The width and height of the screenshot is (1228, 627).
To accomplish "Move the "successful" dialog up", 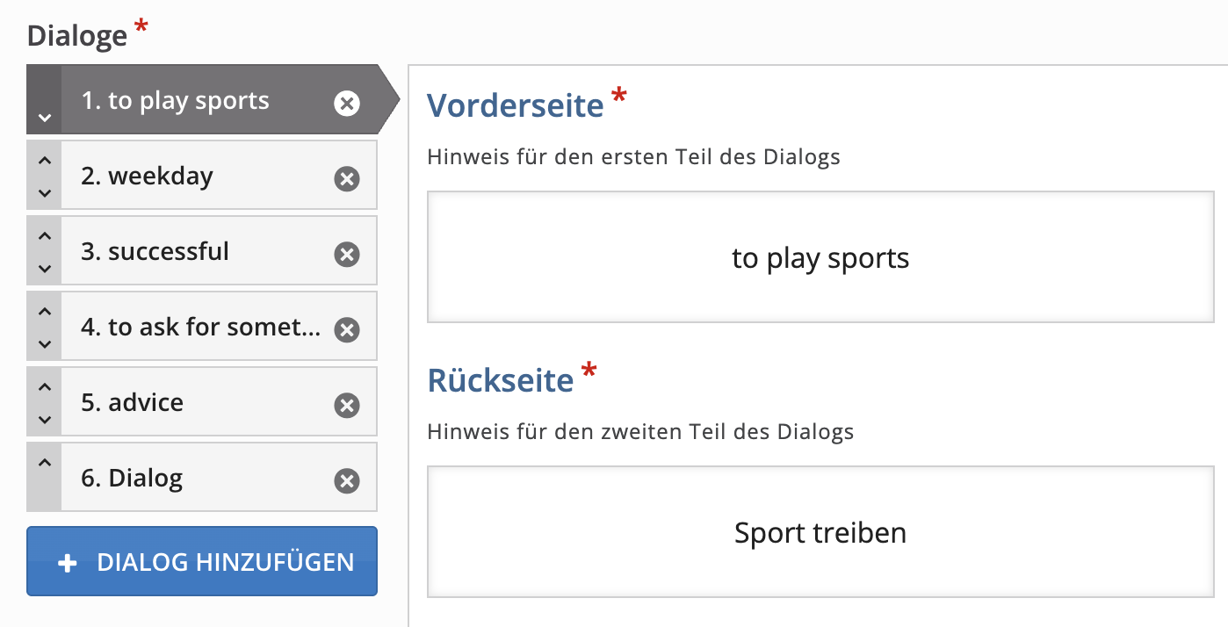I will [45, 236].
